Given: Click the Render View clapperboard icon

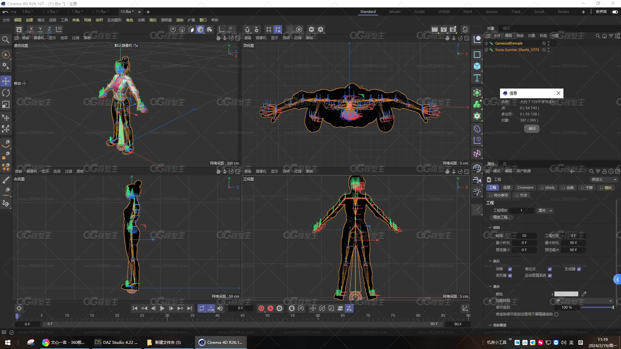Looking at the screenshot, I should click(x=435, y=29).
